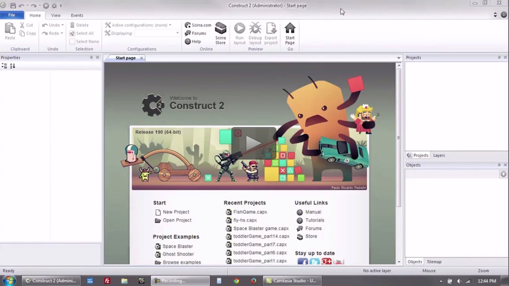Click the Chrome icon in the taskbar

point(236,280)
